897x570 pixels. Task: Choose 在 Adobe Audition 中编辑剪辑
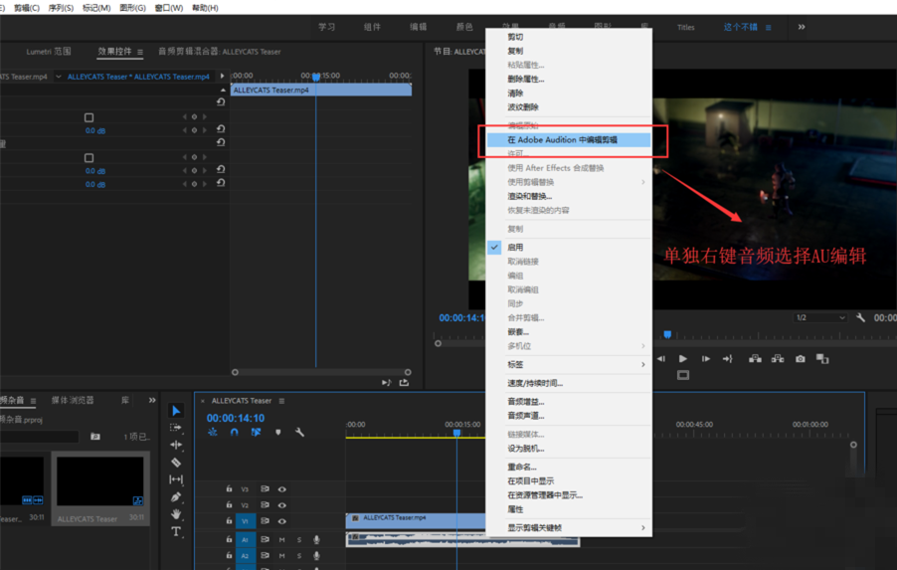pyautogui.click(x=563, y=140)
